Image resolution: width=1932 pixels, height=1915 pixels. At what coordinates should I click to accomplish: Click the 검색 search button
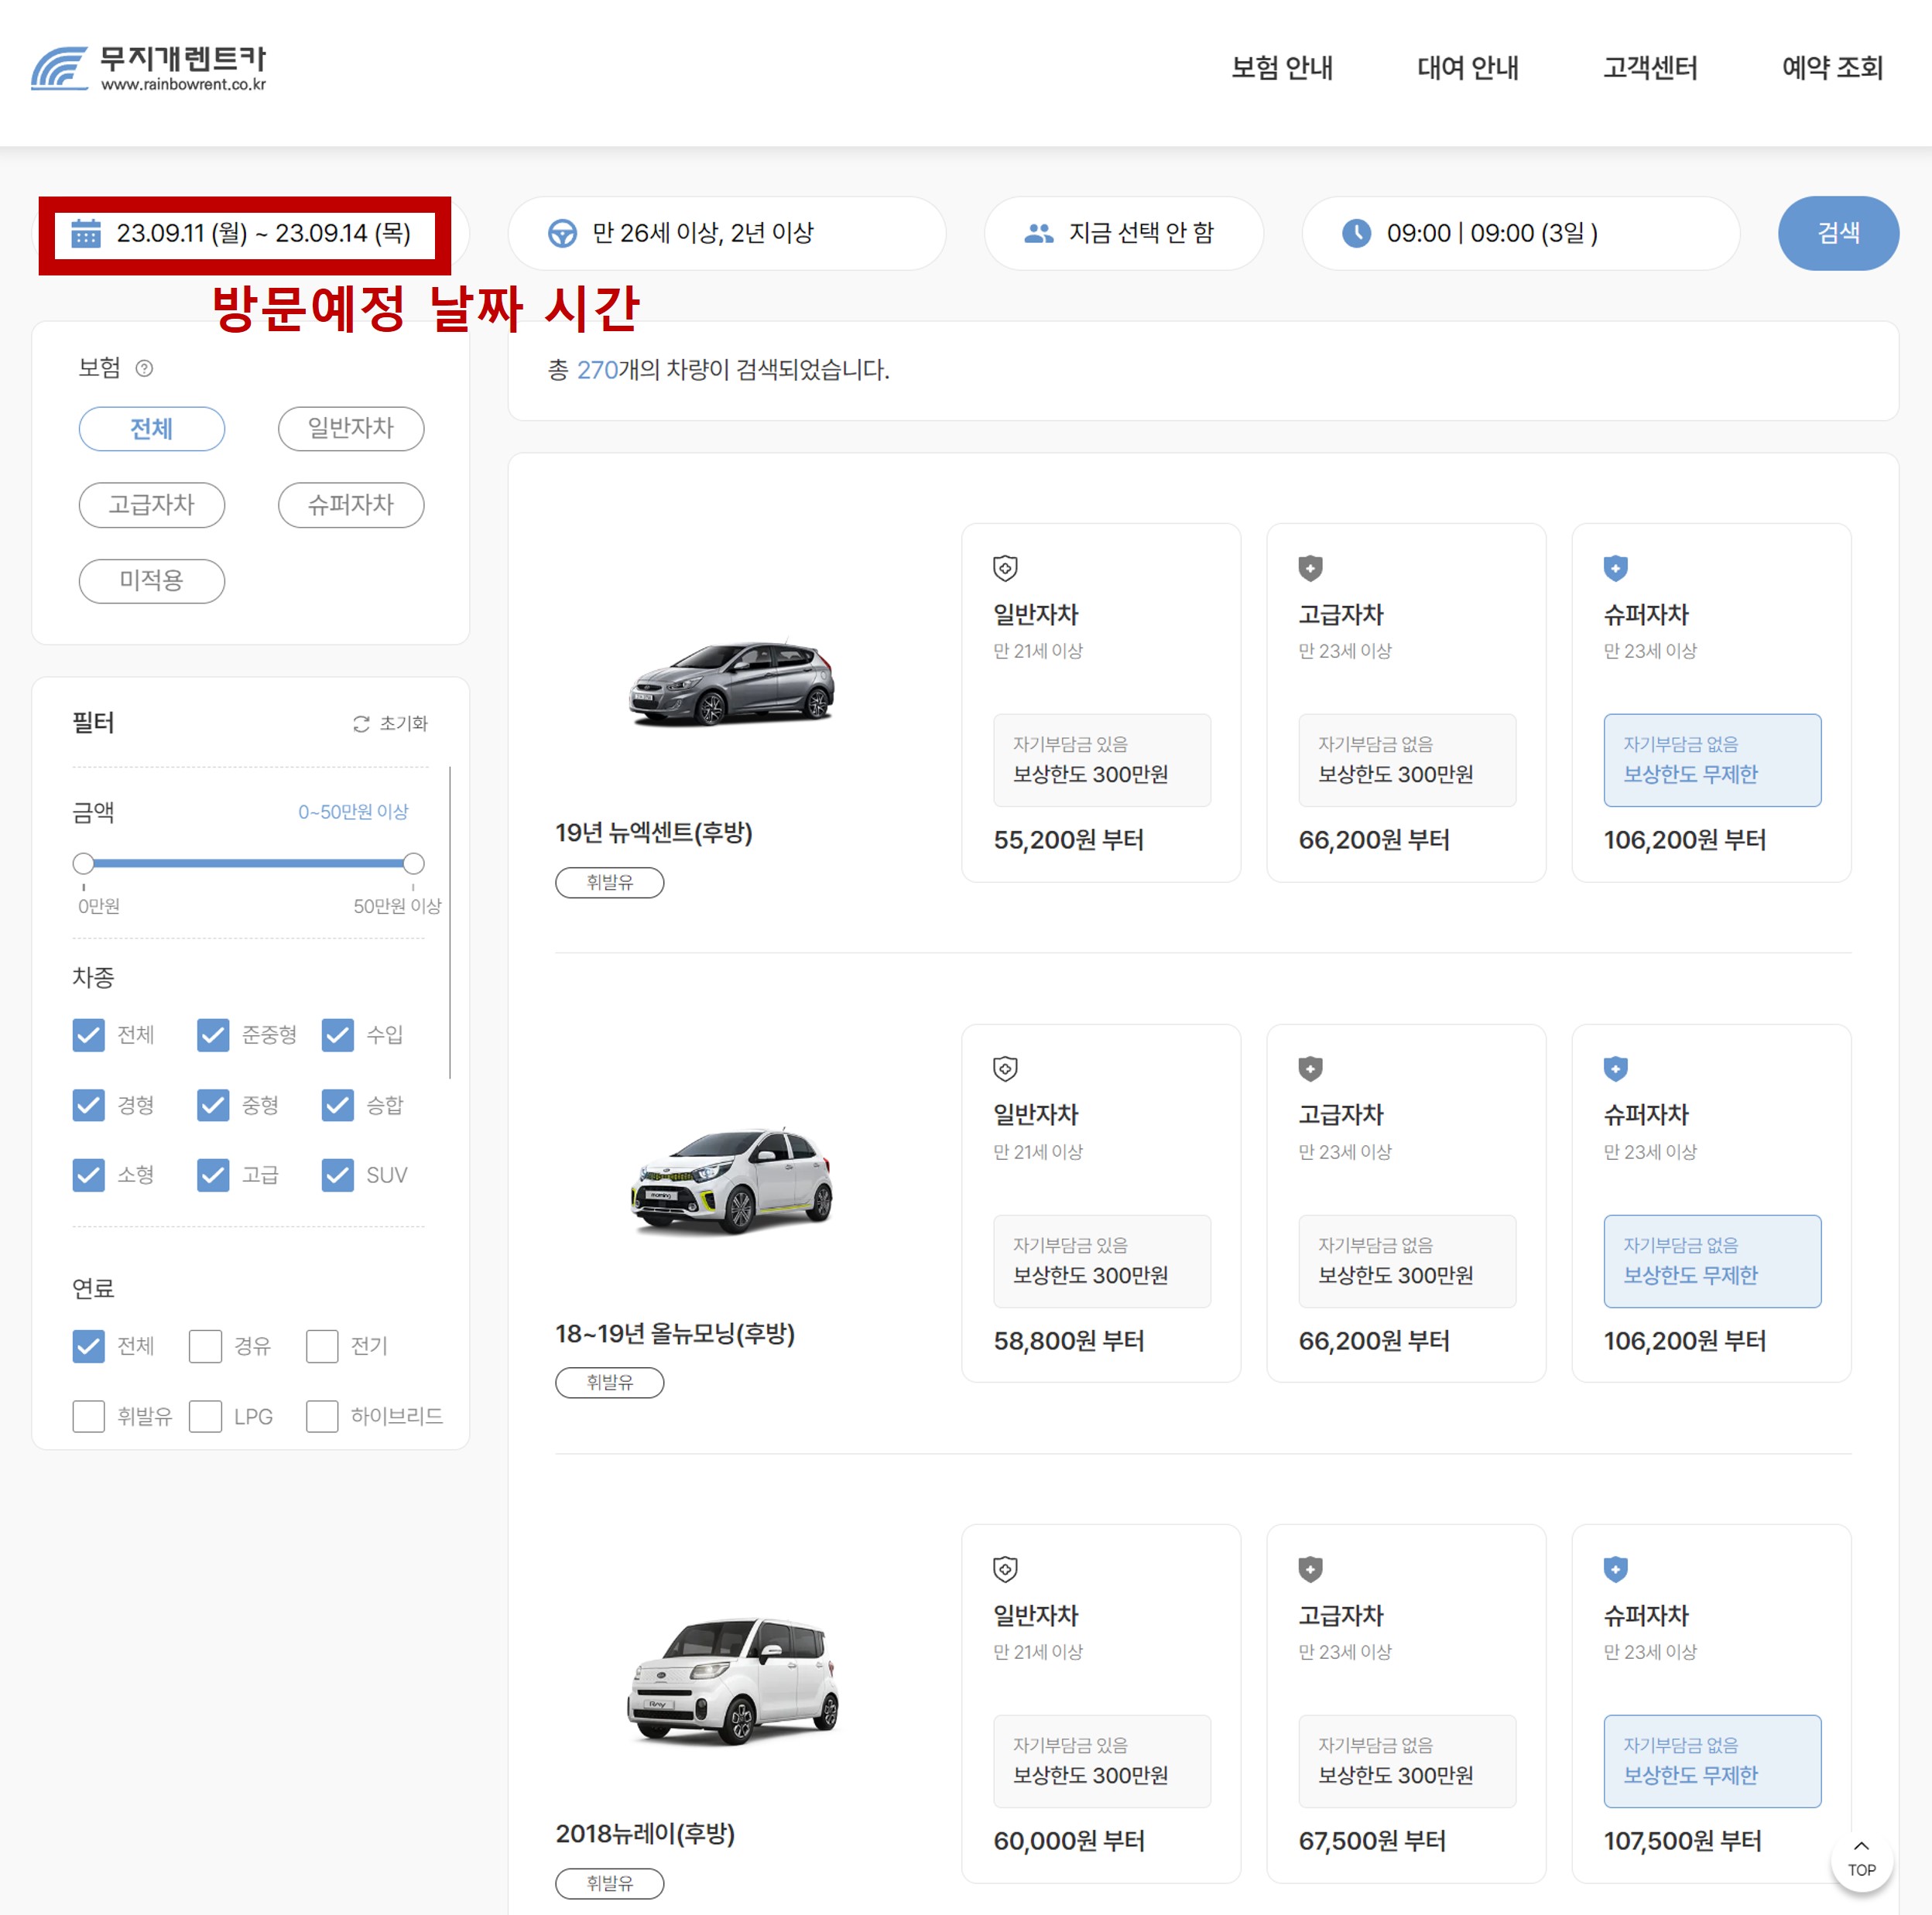[x=1838, y=233]
